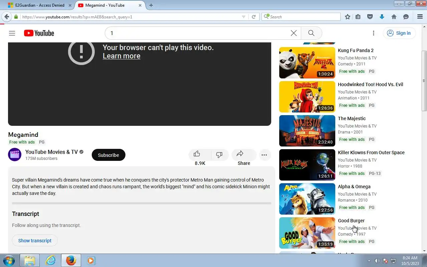The height and width of the screenshot is (267, 427).
Task: Save to Pocket icon
Action: pos(370,17)
